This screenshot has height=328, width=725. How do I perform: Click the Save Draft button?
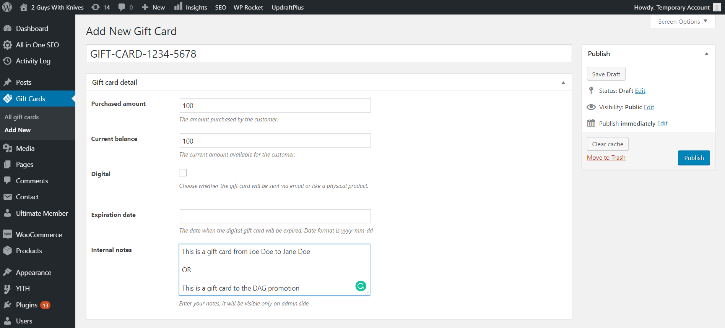point(606,74)
